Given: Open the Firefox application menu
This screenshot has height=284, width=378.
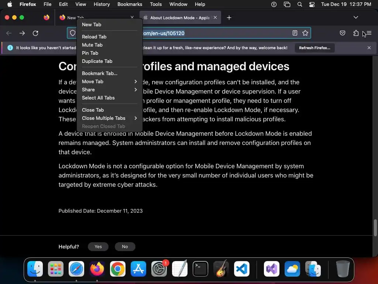Looking at the screenshot, I should point(369,33).
